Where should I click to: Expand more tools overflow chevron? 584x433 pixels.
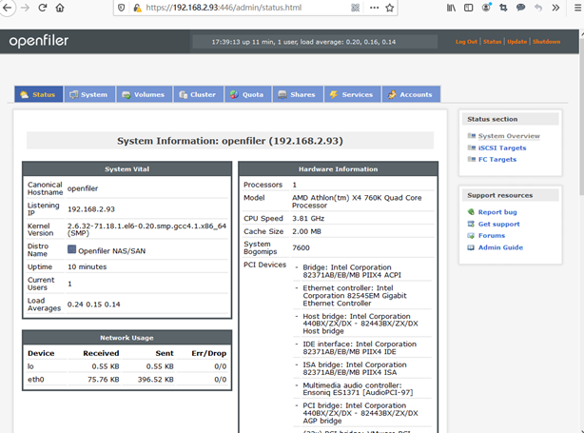(555, 8)
